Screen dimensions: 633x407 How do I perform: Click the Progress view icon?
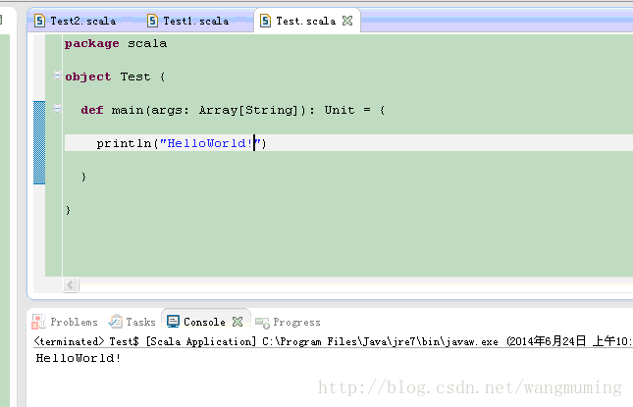click(262, 323)
